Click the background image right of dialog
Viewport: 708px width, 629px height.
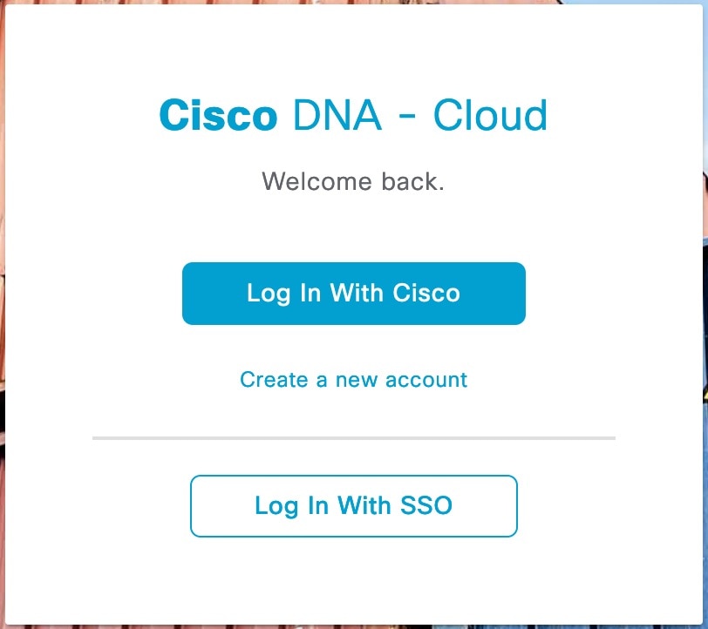pyautogui.click(x=703, y=314)
